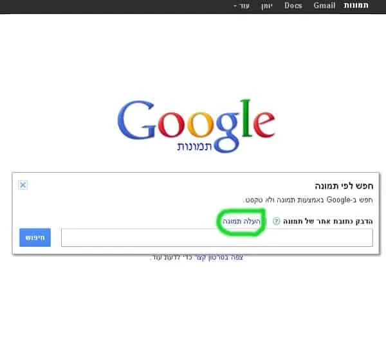Viewport: 386px width, 338px height.
Task: Click the help question mark icon
Action: (x=276, y=221)
